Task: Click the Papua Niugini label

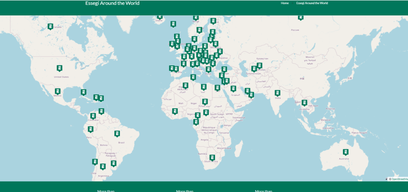Action: click(x=360, y=133)
